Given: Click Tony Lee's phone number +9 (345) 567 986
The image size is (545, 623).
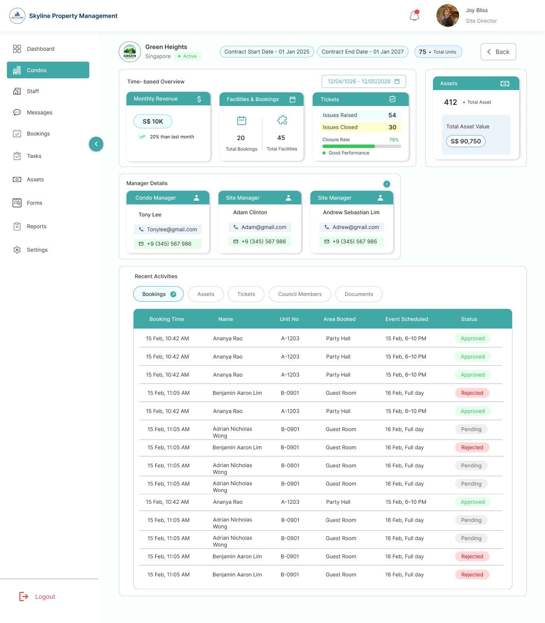Looking at the screenshot, I should coord(168,244).
